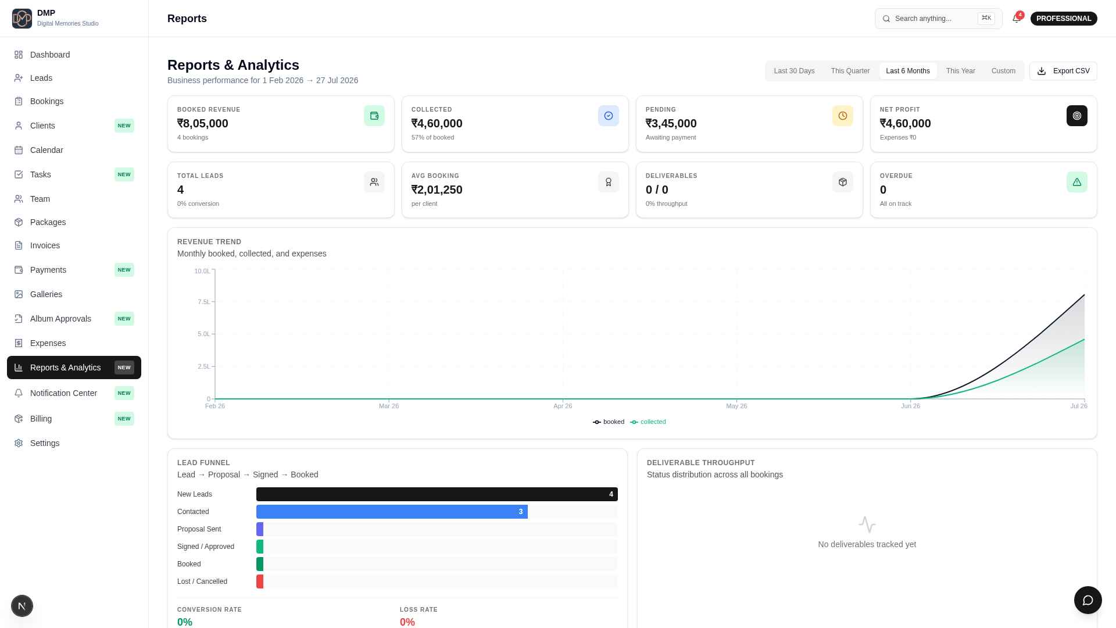Toggle the booked series in chart legend

(x=609, y=422)
